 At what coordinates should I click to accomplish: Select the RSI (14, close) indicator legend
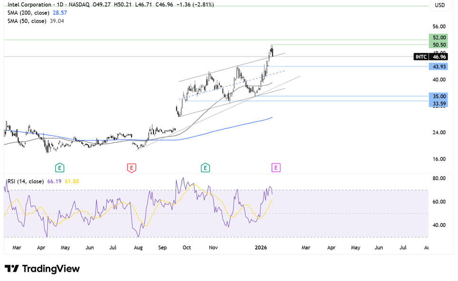[26, 181]
